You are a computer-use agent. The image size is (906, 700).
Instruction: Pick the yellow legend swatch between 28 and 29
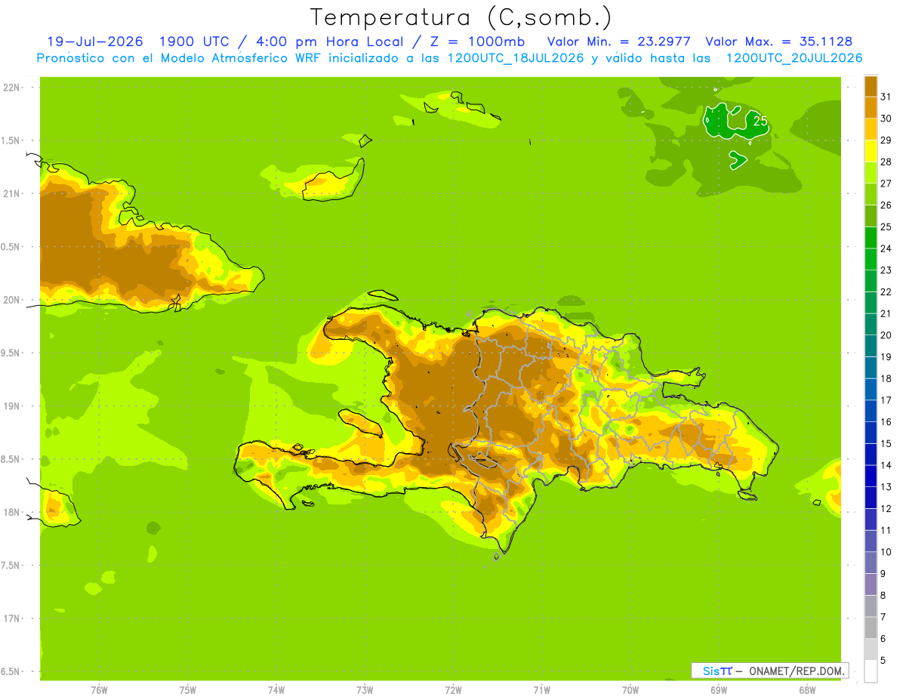click(x=871, y=150)
